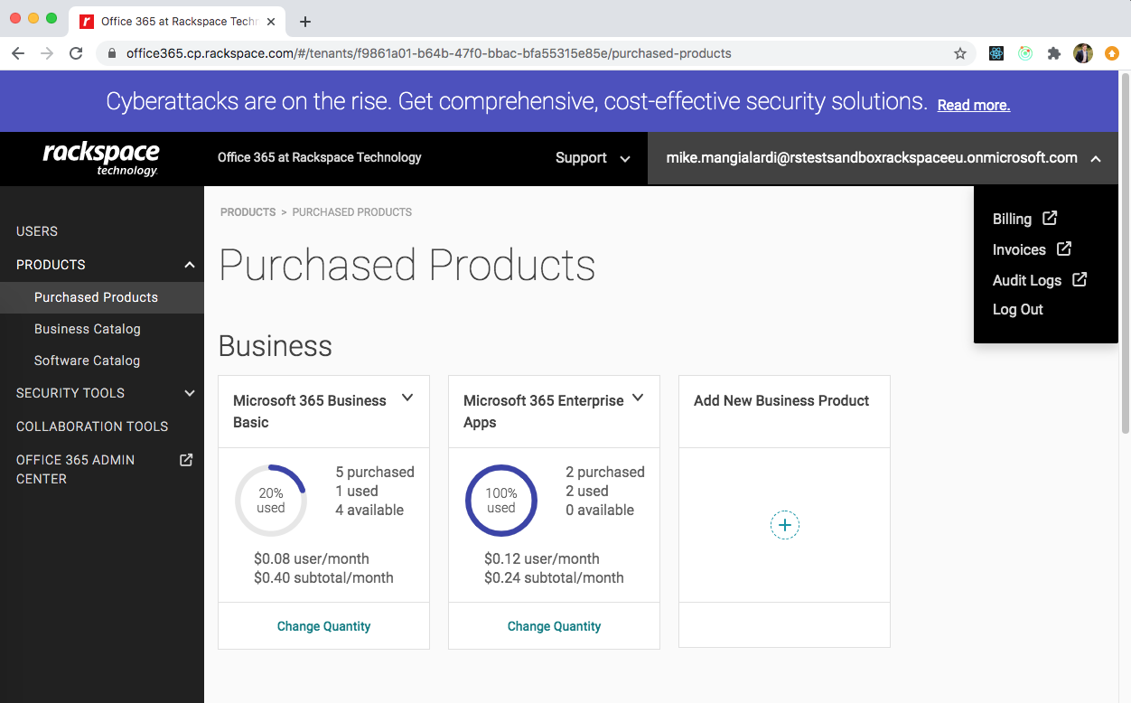The image size is (1131, 703).
Task: Click Change Quantity for Business Basic
Action: point(323,626)
